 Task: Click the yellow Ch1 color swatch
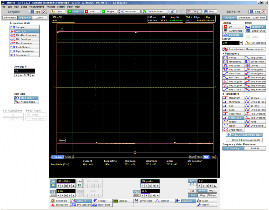[x=53, y=186]
